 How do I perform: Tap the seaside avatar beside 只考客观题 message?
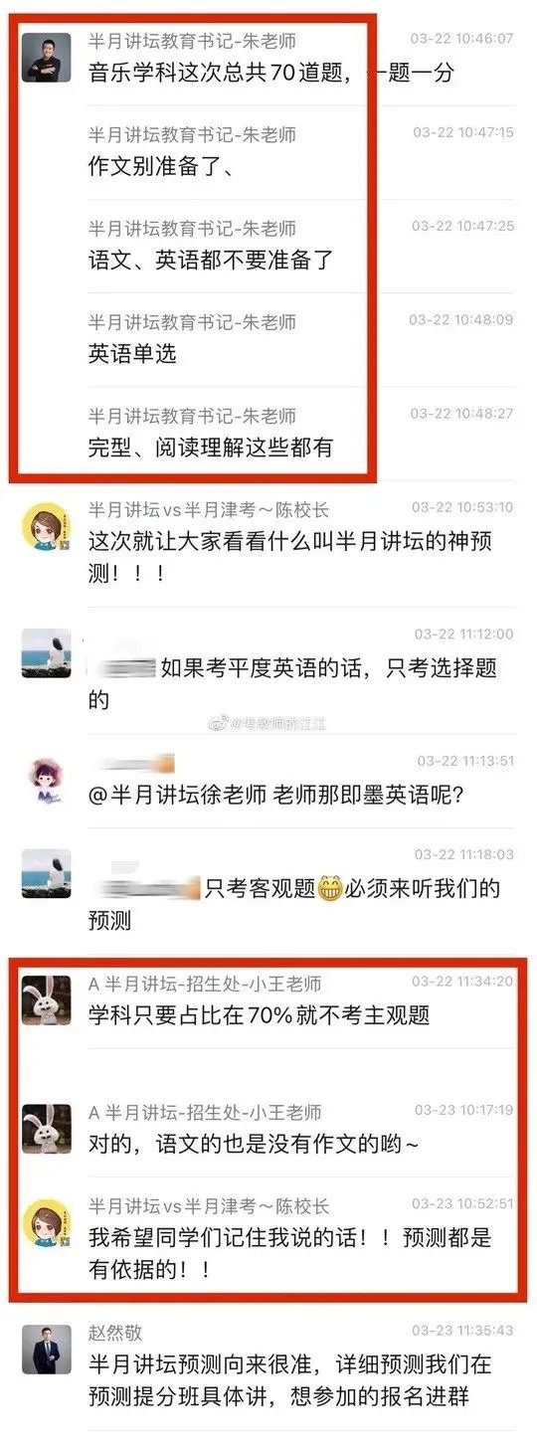[x=46, y=874]
